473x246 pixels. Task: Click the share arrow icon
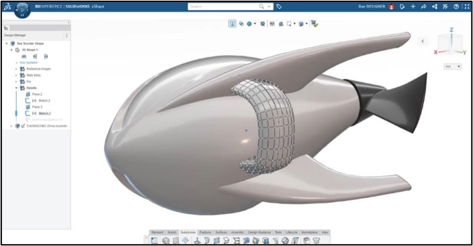click(x=423, y=6)
